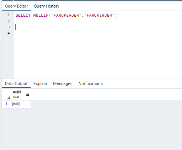Click the SELECT keyword in the query
182x150 pixels.
[x=23, y=15]
